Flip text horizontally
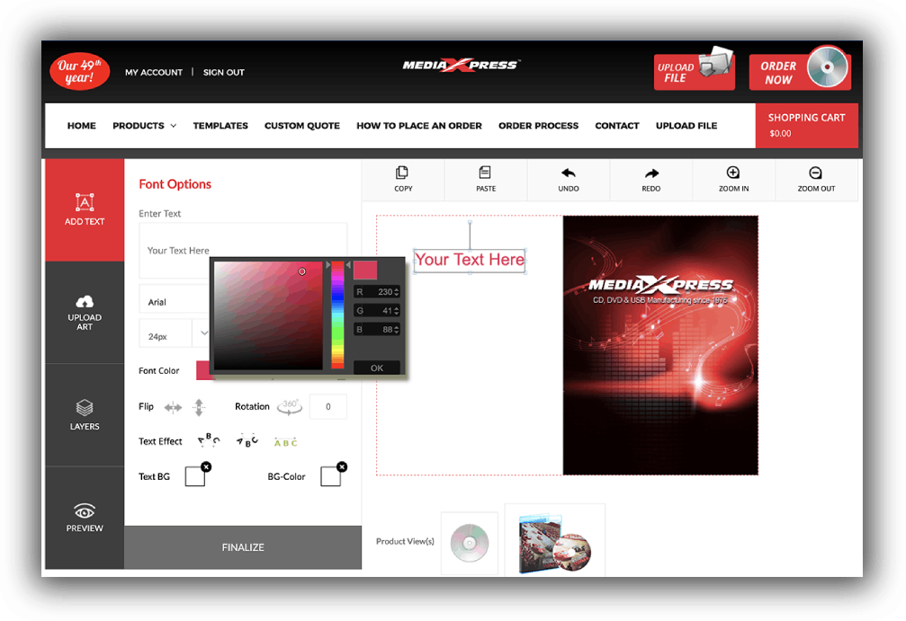The height and width of the screenshot is (621, 906). tap(173, 407)
